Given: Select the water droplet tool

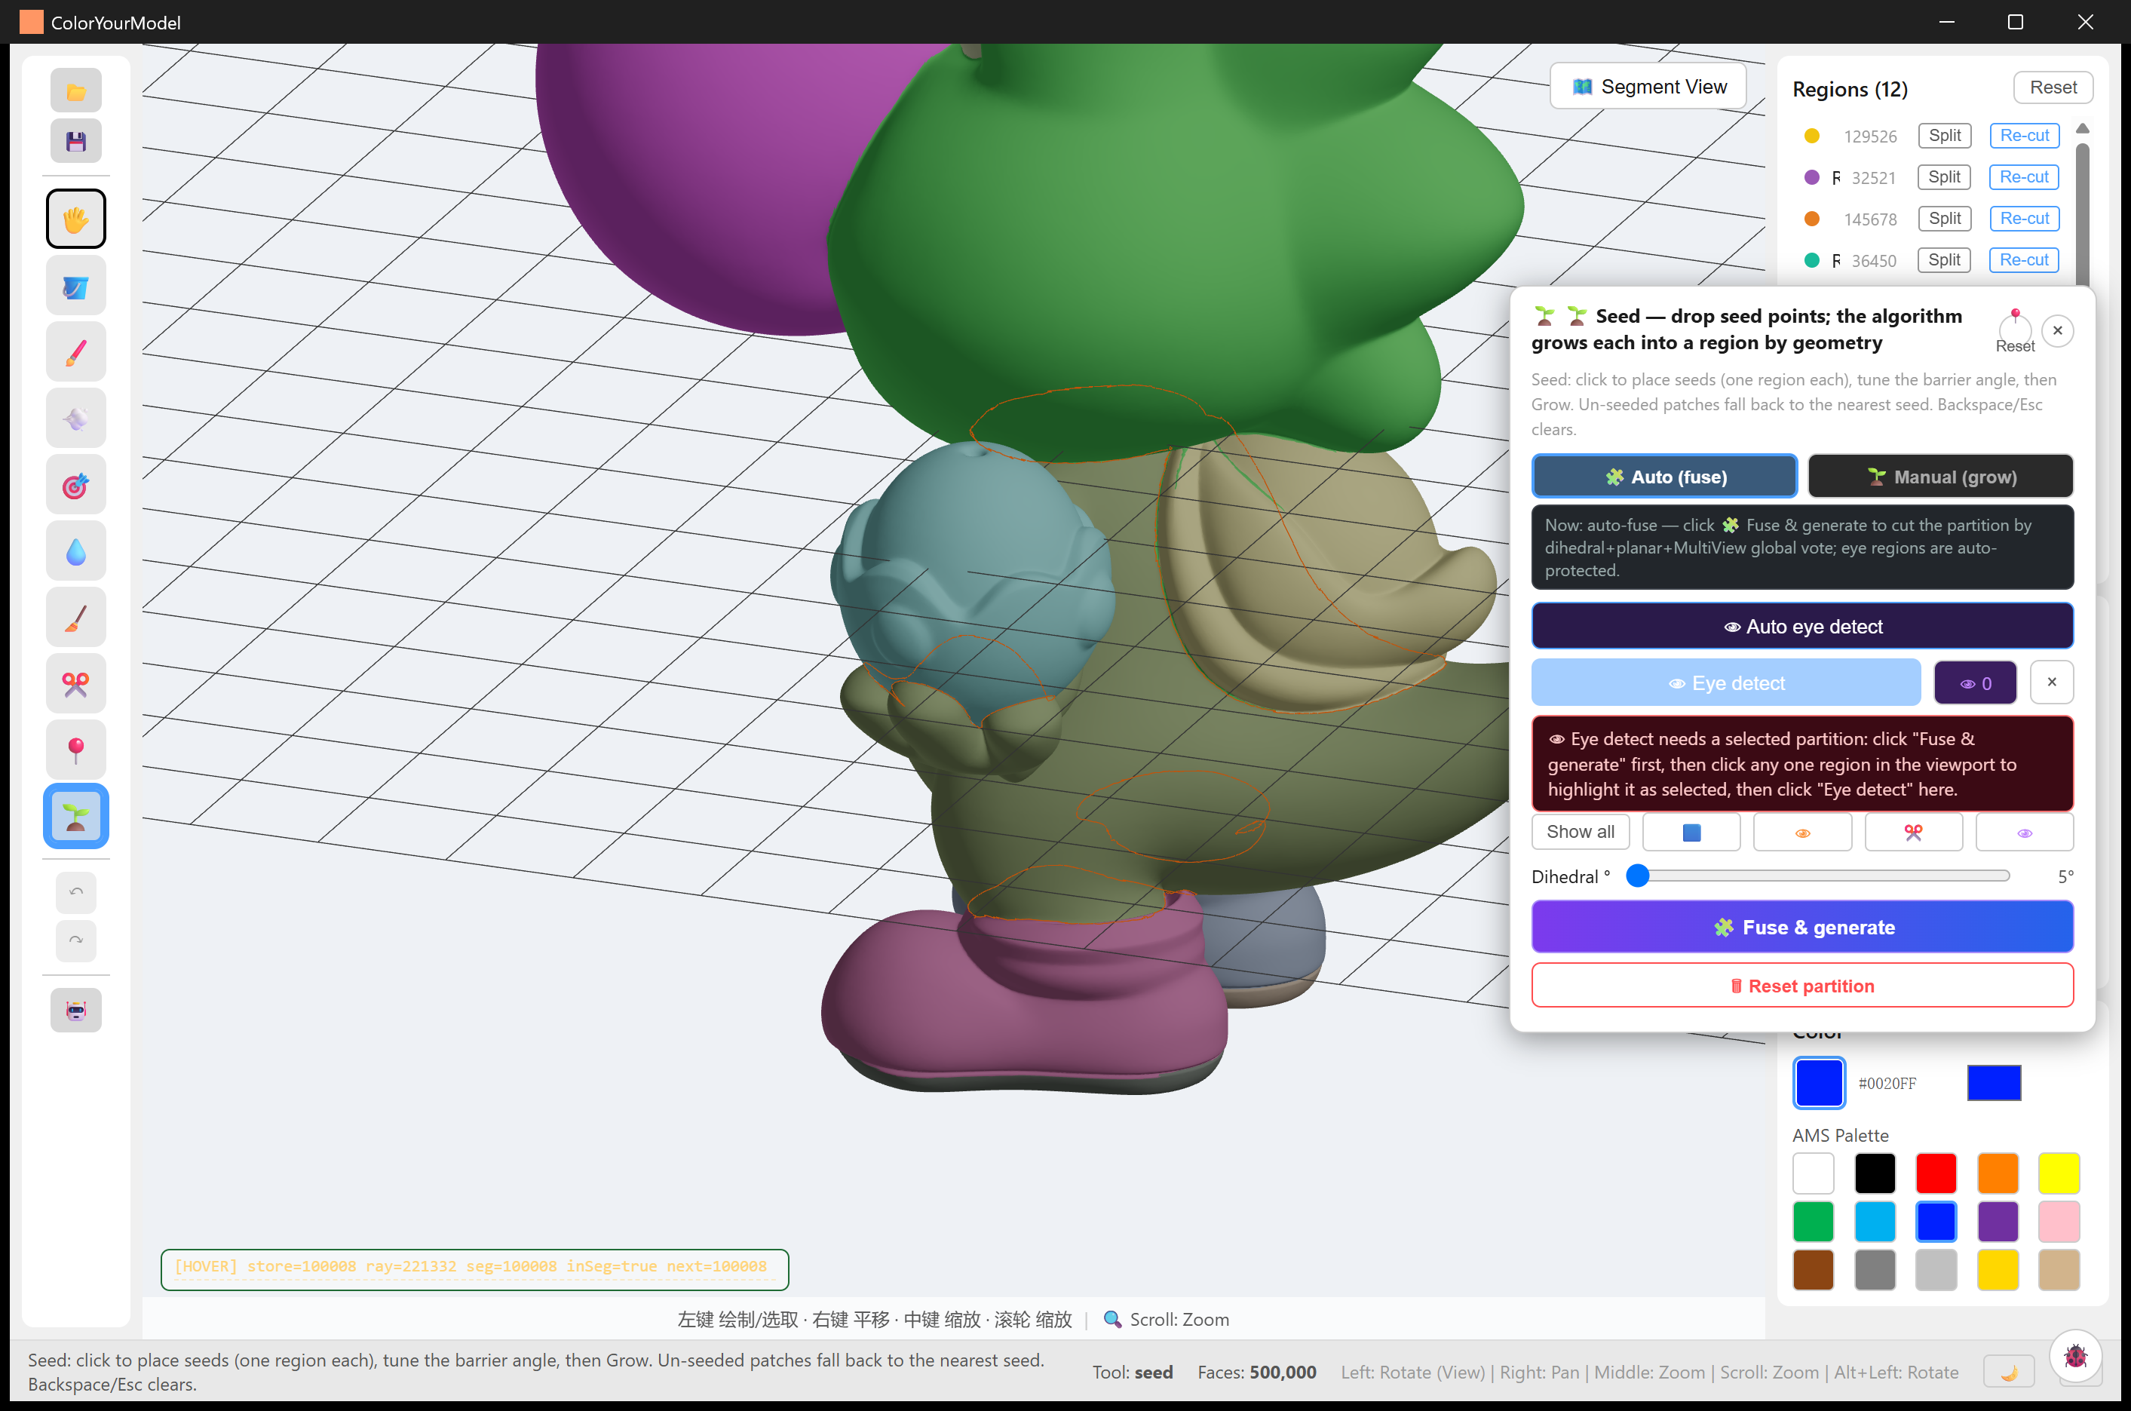Looking at the screenshot, I should (75, 551).
